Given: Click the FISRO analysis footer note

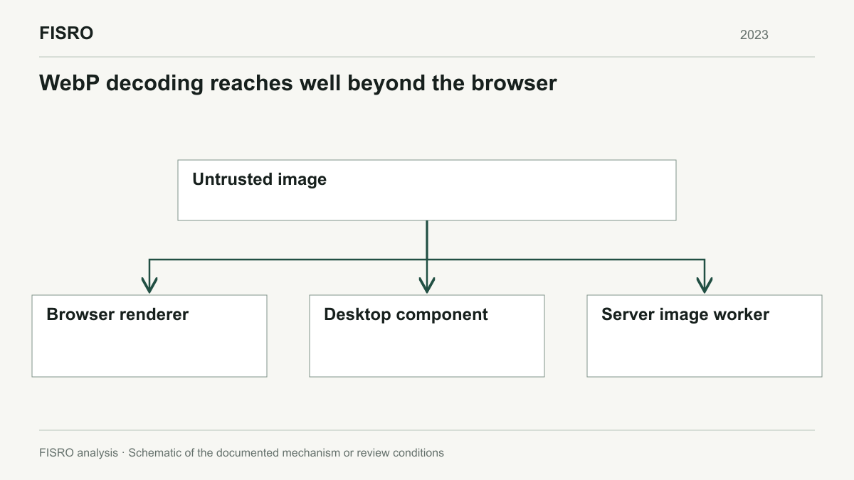Looking at the screenshot, I should (242, 453).
